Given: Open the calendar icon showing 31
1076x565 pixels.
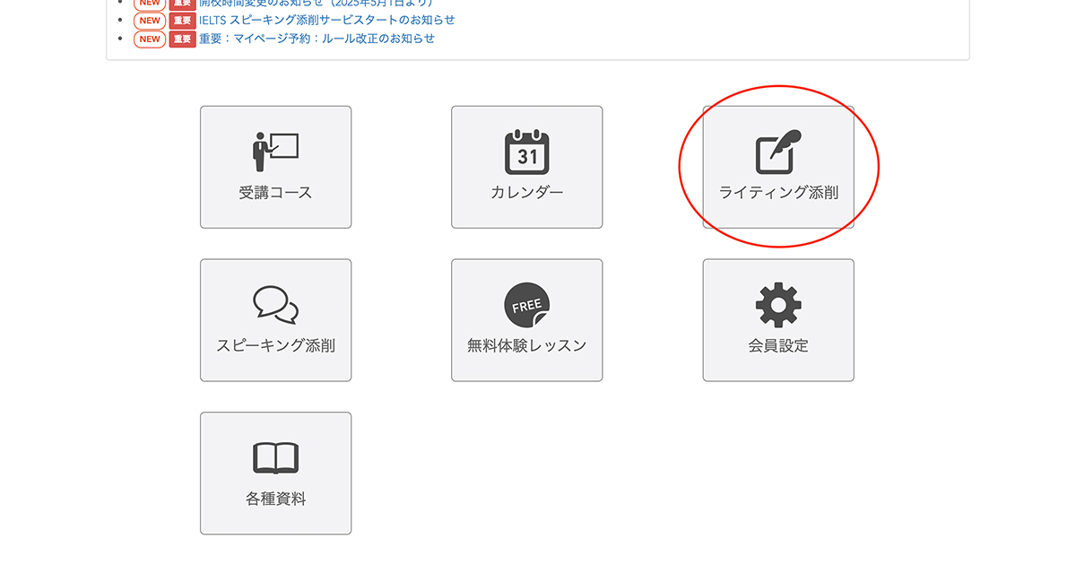Looking at the screenshot, I should 527,152.
